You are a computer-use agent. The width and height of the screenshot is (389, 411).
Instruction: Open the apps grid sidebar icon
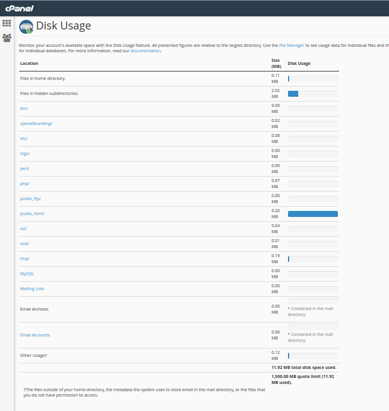(7, 23)
